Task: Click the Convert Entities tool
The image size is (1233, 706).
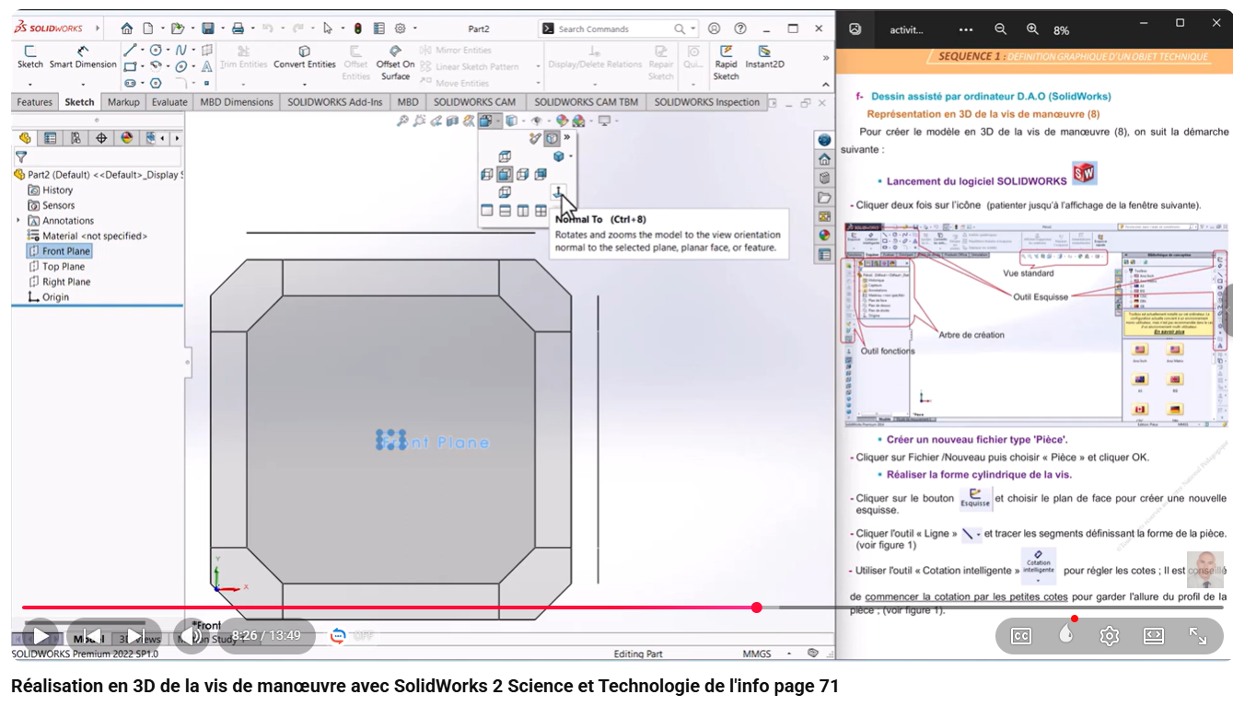Action: tap(305, 57)
